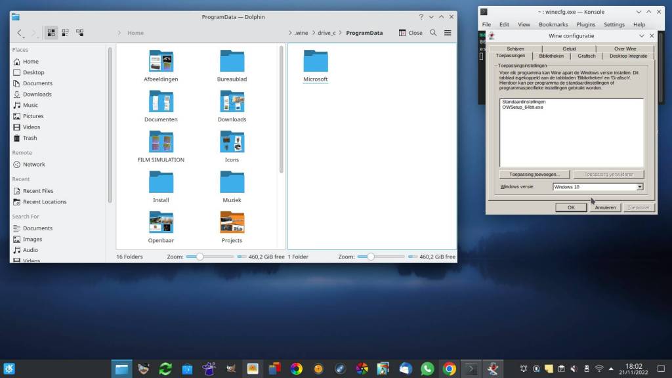Switch Dolphin to Compact view mode
The width and height of the screenshot is (672, 378).
[x=66, y=33]
